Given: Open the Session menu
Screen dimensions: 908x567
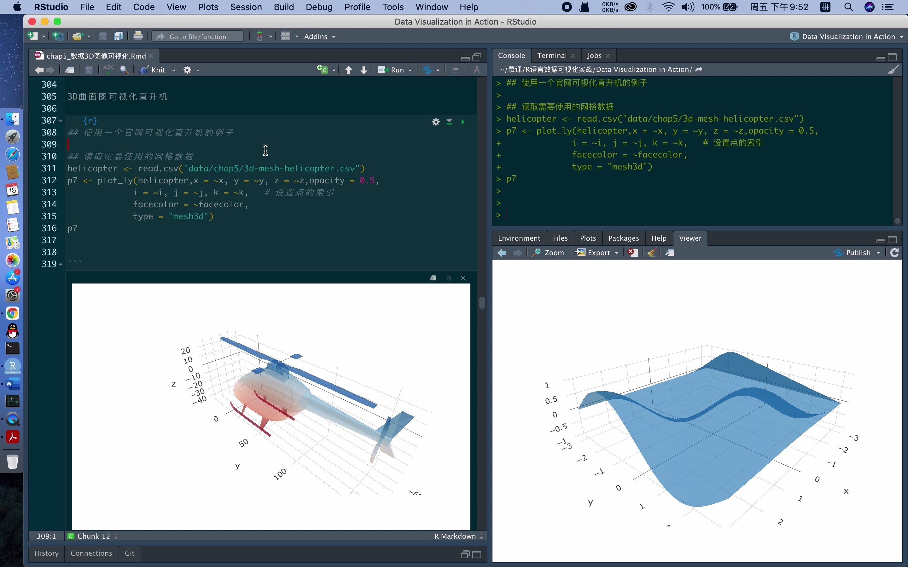Looking at the screenshot, I should click(246, 7).
